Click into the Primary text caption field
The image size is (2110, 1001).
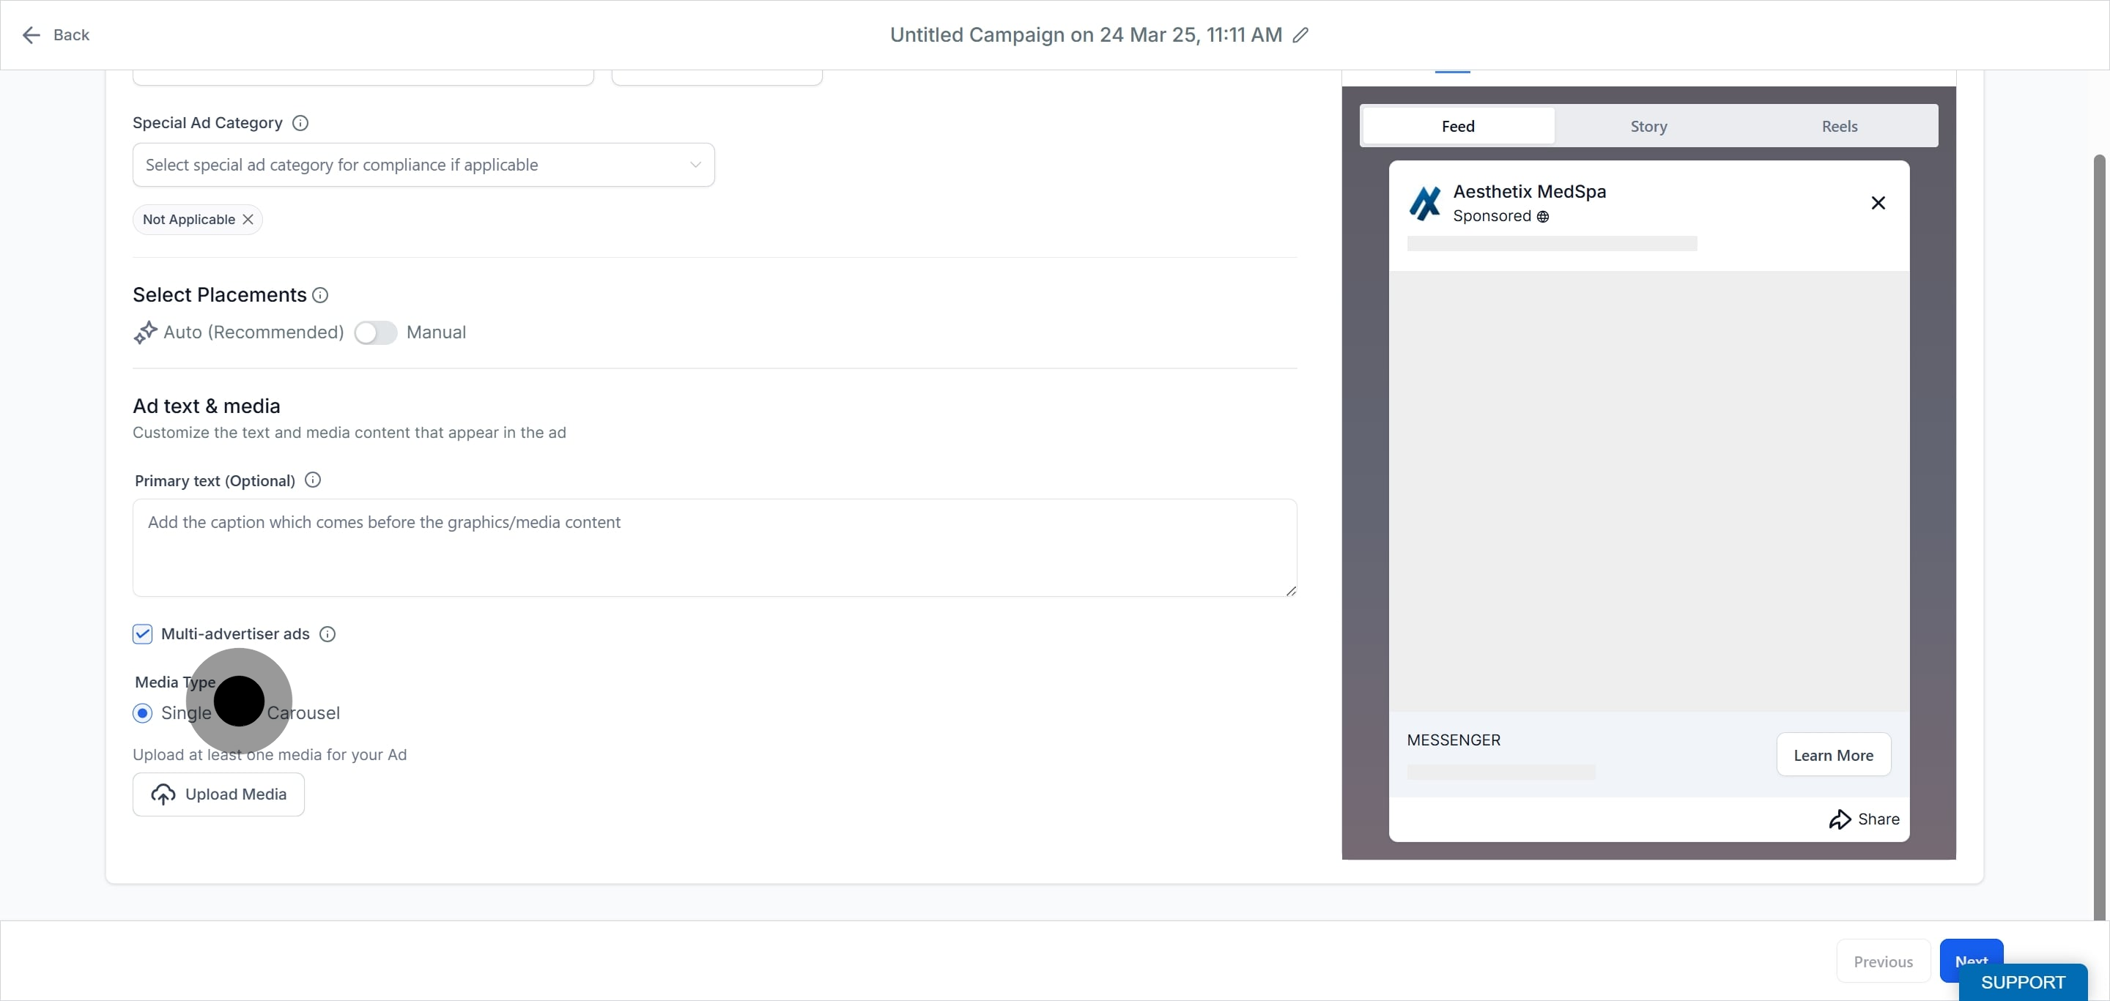pos(714,548)
